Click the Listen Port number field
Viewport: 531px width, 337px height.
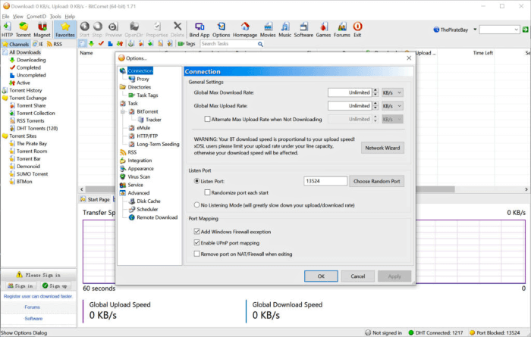(x=325, y=181)
